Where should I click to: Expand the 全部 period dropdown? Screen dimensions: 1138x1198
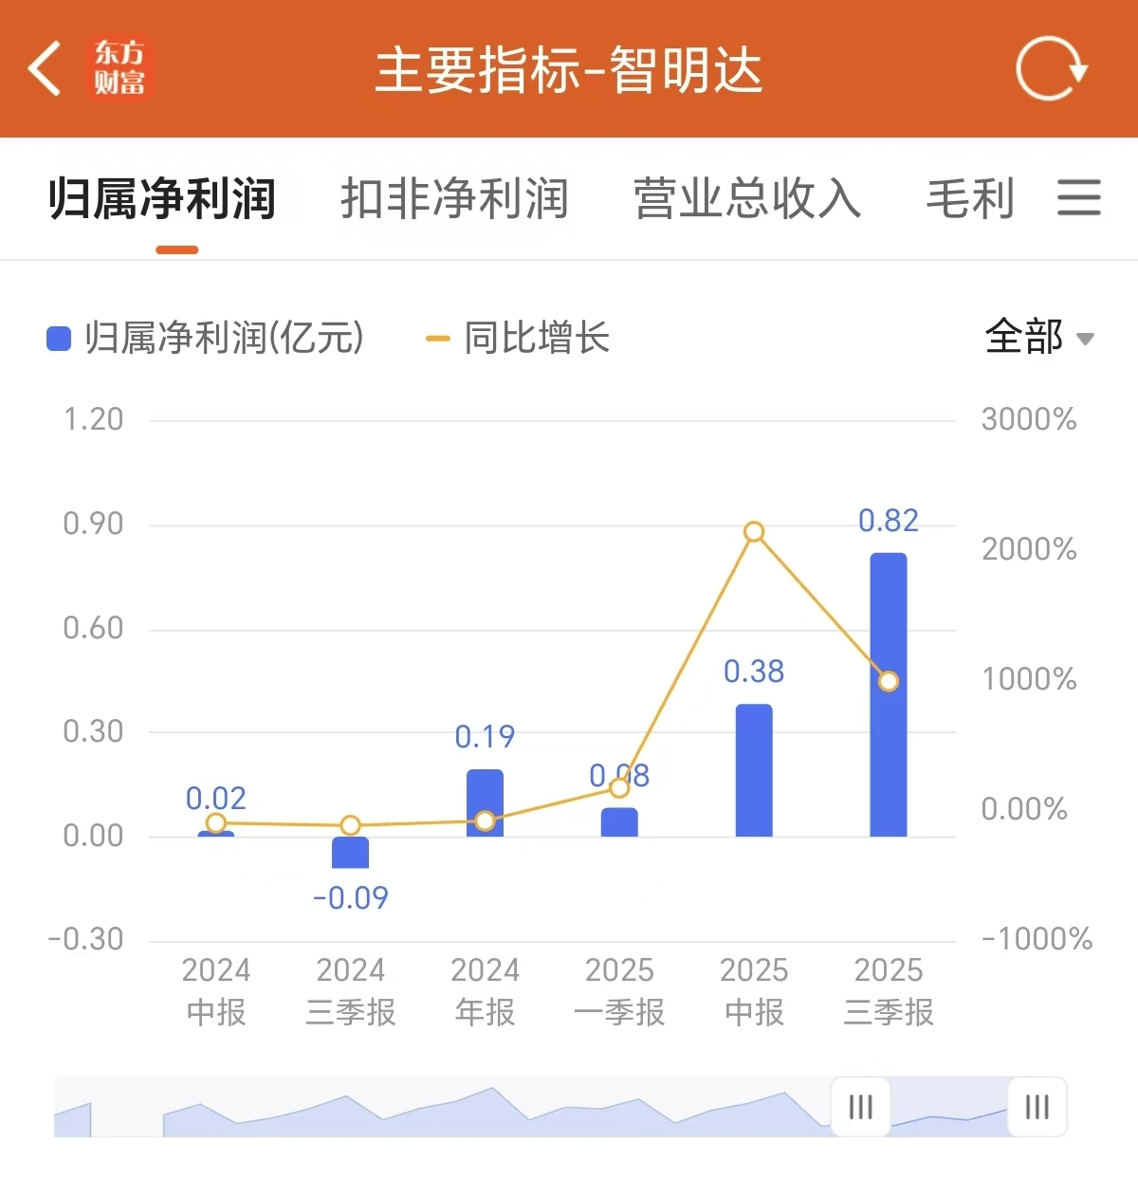[x=1038, y=337]
